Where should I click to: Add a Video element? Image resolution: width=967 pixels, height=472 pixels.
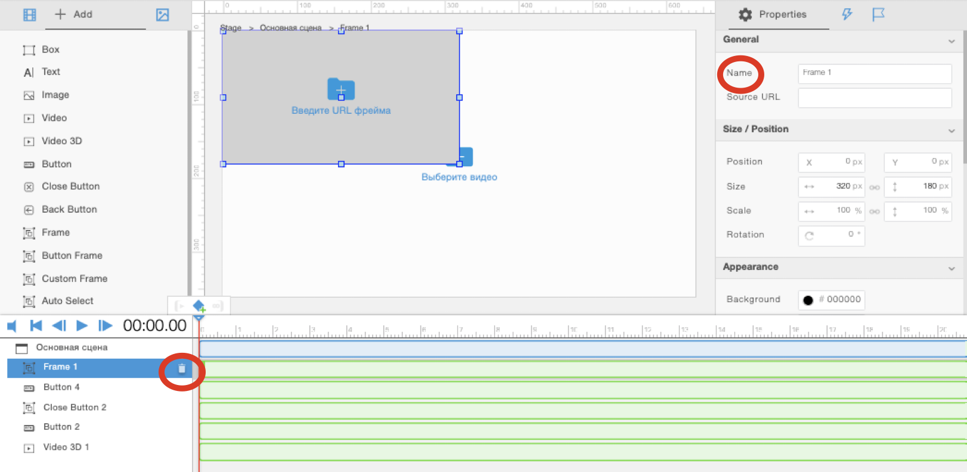click(x=45, y=118)
